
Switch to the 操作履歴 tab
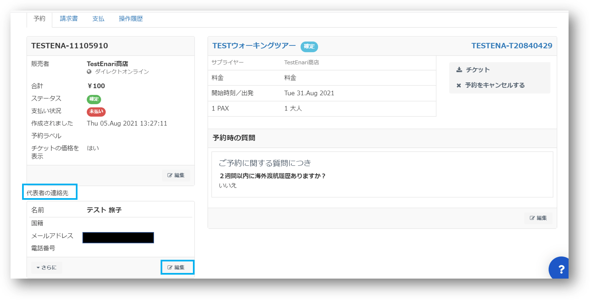tap(131, 19)
